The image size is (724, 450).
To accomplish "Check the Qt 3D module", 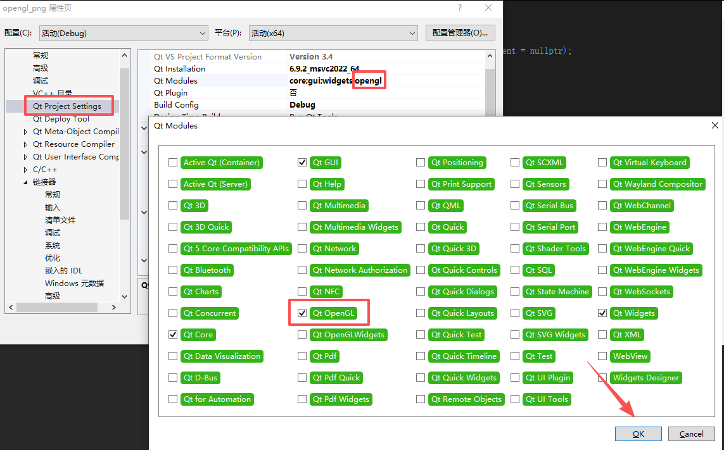I will click(173, 206).
